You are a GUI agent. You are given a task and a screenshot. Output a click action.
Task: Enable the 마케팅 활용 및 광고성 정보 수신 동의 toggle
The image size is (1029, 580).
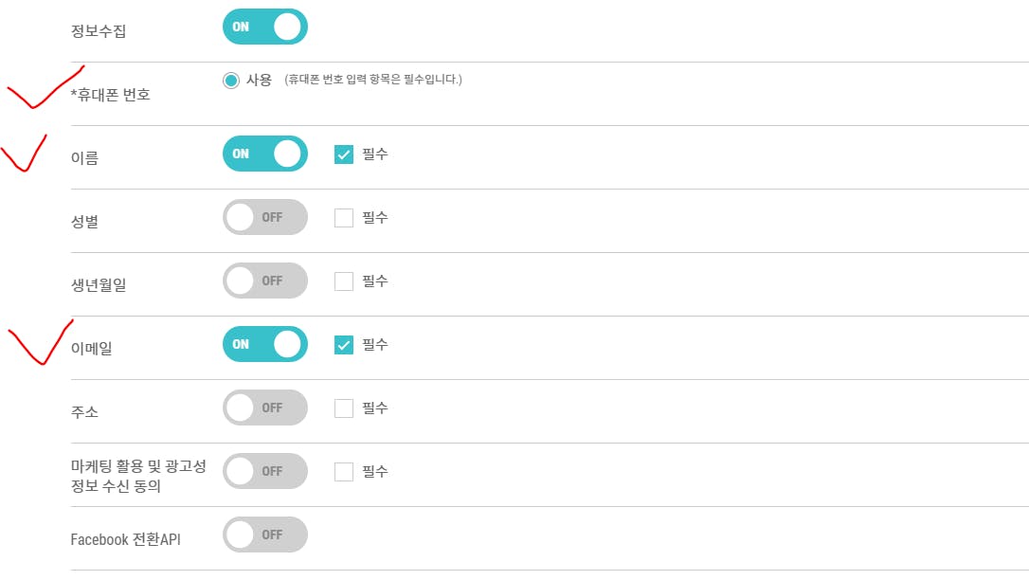point(264,471)
